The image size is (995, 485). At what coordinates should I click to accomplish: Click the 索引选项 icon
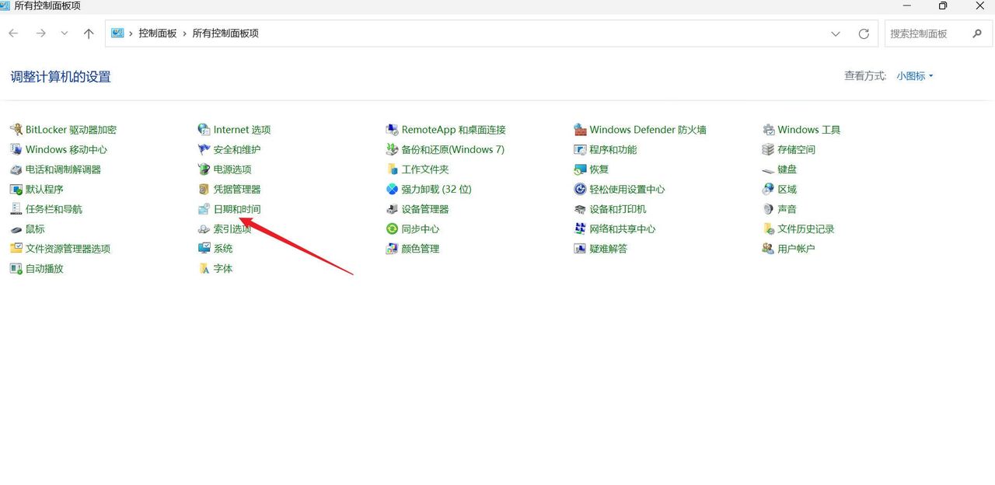coord(204,229)
